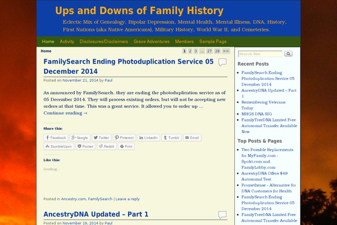Click the Recent Posts heading
Screen dimensions: 337x225
pyautogui.click(x=253, y=64)
